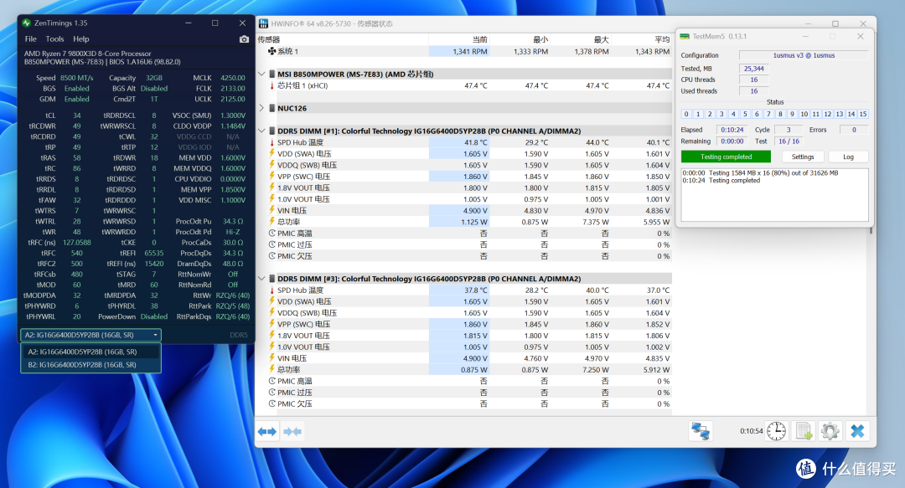Click the VSOC (SMU) 1.3000V value
Viewport: 905px width, 488px height.
tap(233, 116)
